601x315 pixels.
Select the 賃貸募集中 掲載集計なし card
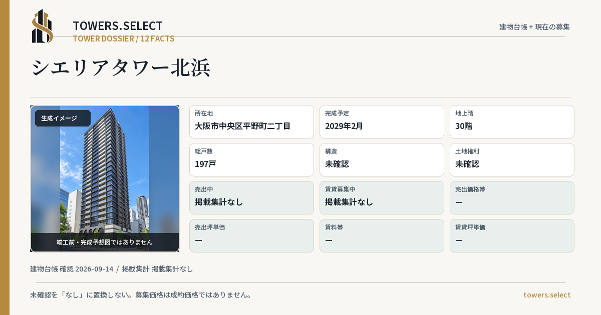382,197
